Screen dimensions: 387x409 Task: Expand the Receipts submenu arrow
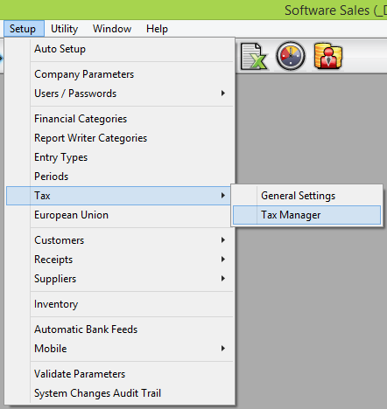223,260
